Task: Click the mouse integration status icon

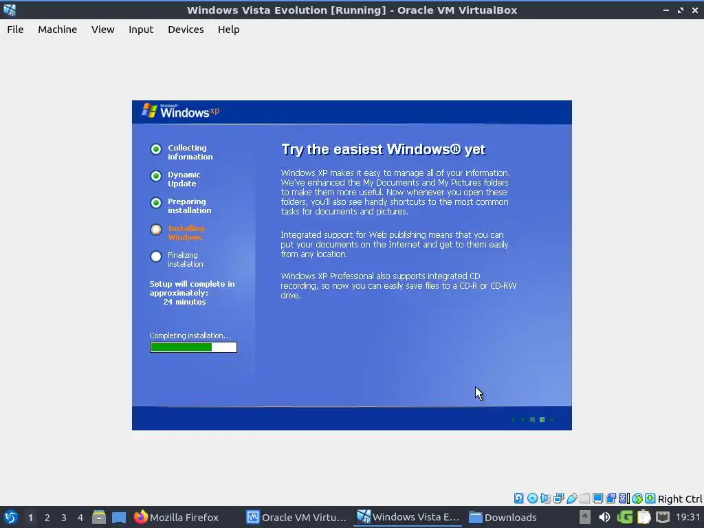Action: click(x=637, y=498)
